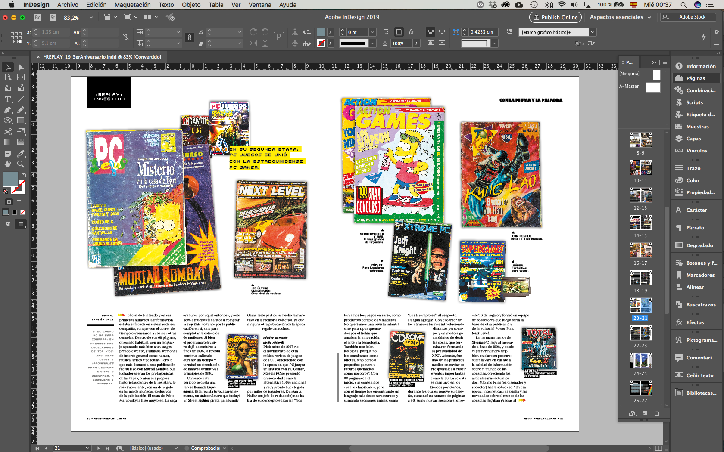Select the Note tool

8,154
